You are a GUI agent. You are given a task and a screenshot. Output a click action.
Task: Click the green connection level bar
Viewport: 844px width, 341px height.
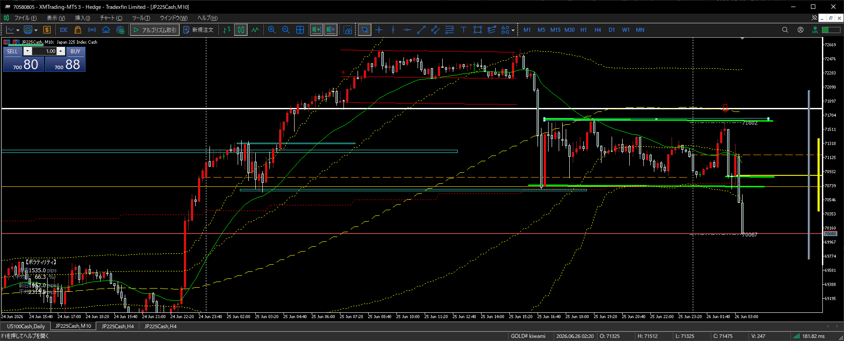(x=831, y=30)
